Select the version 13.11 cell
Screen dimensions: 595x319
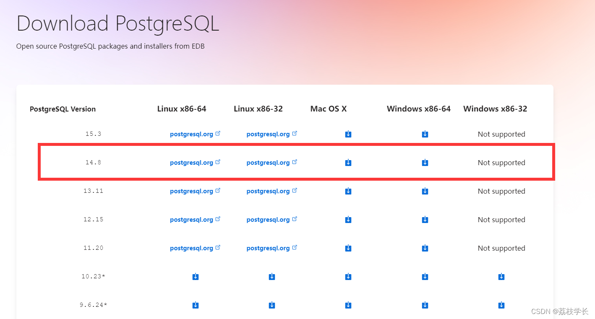[93, 191]
